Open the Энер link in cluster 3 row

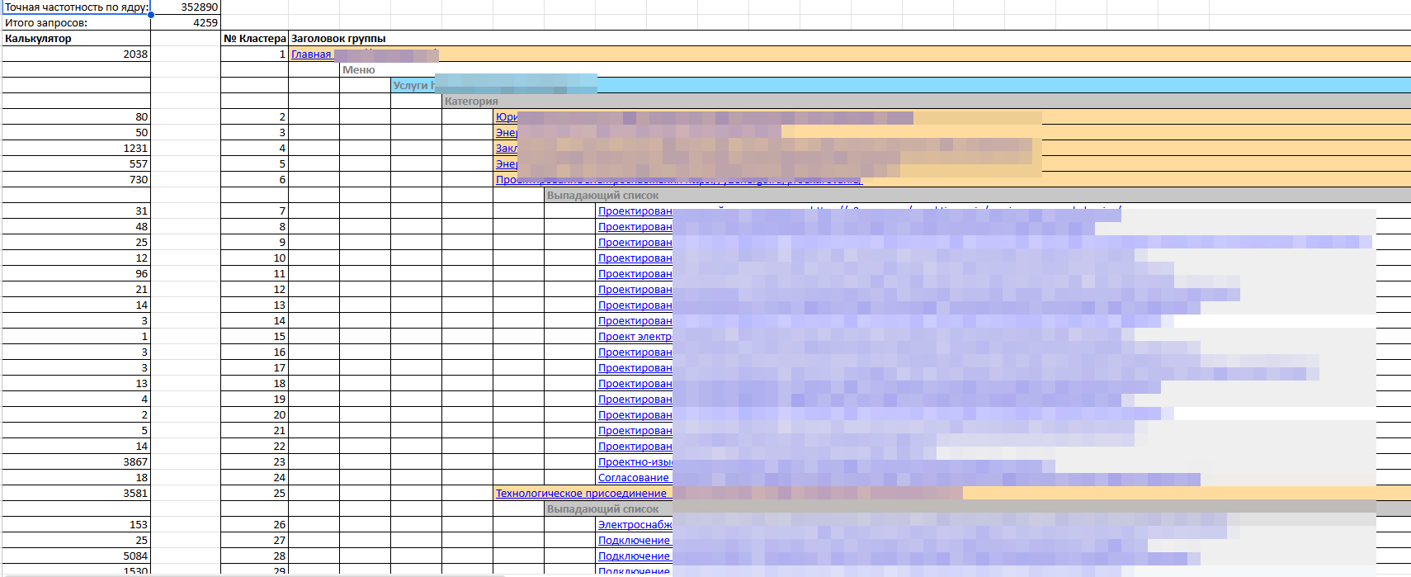[507, 133]
